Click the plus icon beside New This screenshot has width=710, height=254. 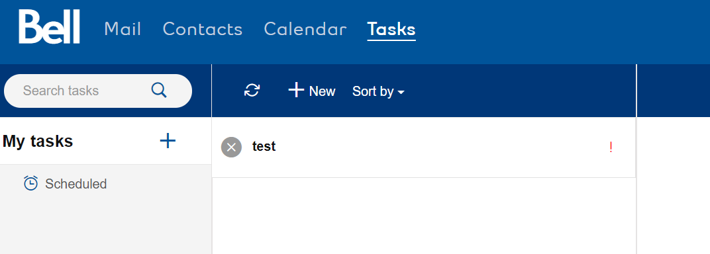pos(296,90)
